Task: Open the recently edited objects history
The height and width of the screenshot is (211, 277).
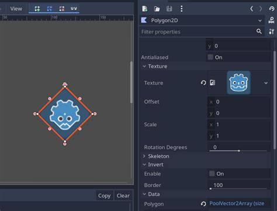Action: 272,9
